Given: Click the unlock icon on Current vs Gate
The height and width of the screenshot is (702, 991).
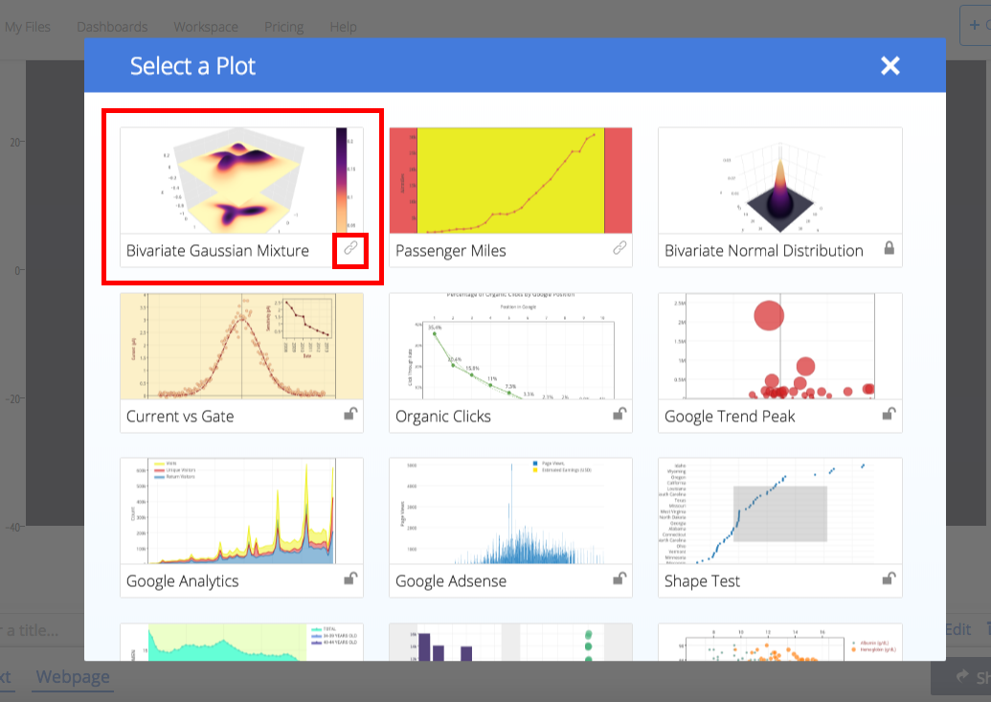Looking at the screenshot, I should pyautogui.click(x=350, y=414).
